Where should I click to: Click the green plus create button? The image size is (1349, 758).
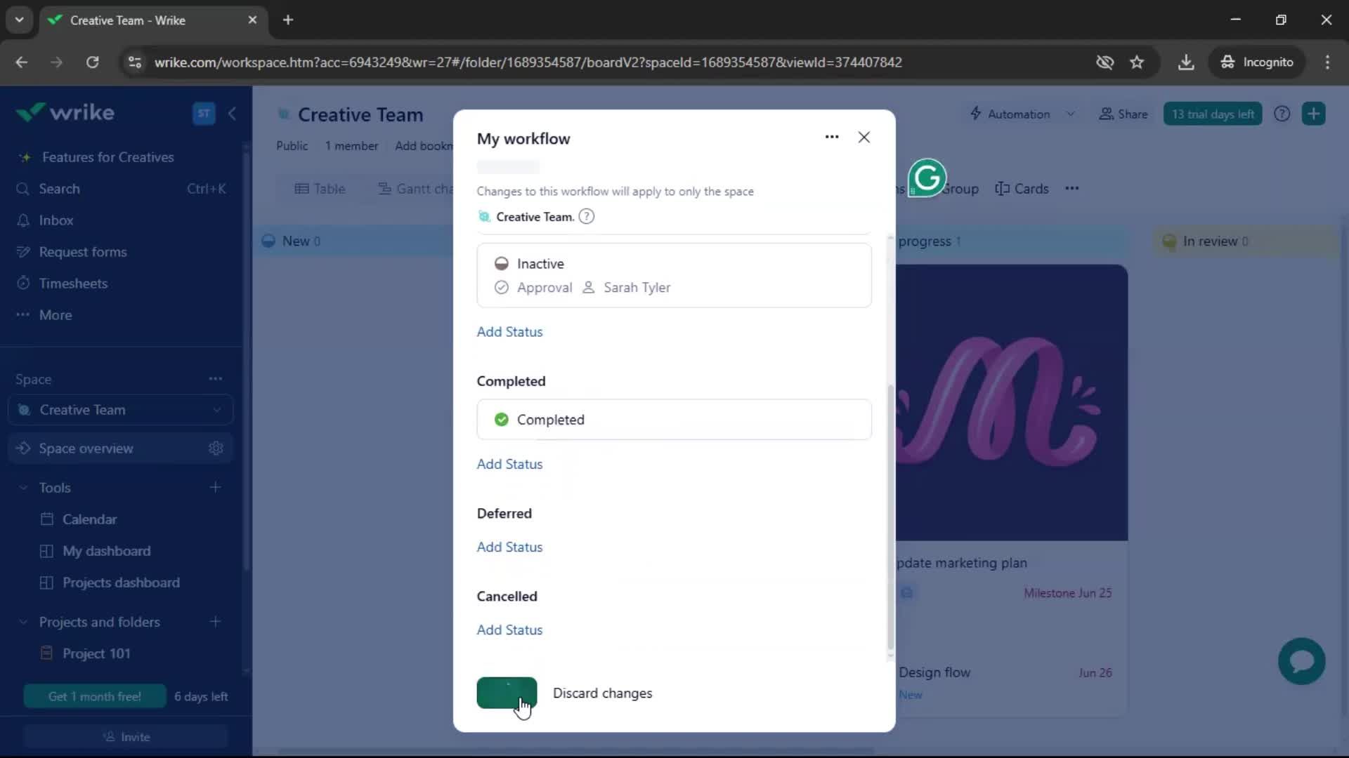1313,114
